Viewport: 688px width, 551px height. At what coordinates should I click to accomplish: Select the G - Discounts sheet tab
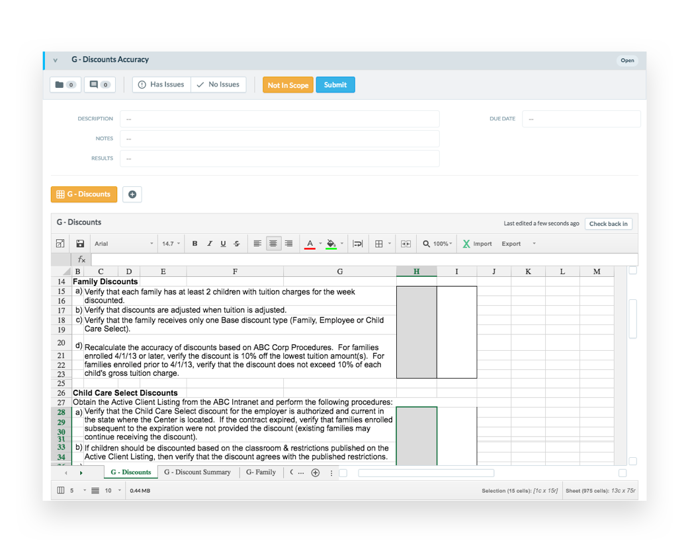(x=131, y=472)
